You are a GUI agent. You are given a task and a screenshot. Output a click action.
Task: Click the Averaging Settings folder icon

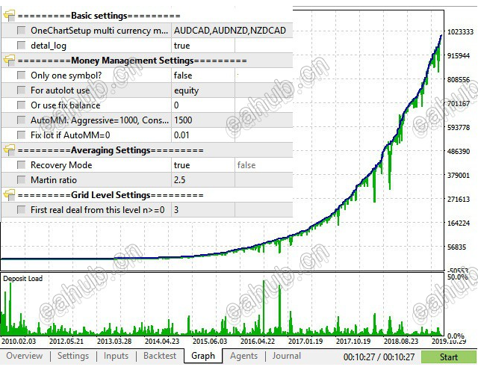coord(9,149)
